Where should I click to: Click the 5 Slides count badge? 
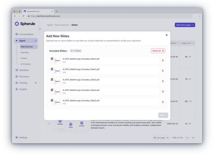pyautogui.click(x=76, y=51)
